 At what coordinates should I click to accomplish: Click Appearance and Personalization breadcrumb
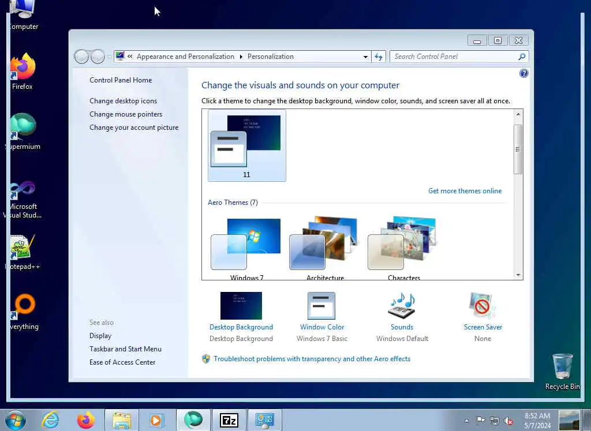(x=185, y=57)
